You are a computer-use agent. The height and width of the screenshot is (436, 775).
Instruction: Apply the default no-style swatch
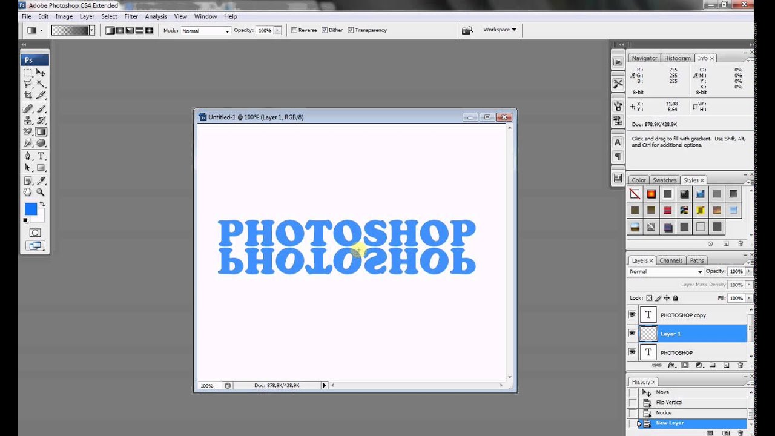tap(635, 194)
